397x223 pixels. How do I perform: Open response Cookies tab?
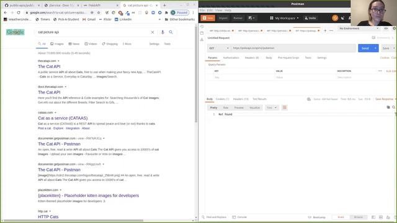click(x=222, y=99)
